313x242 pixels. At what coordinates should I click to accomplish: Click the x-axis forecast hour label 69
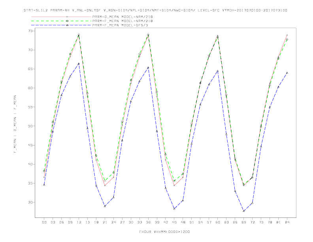244,222
